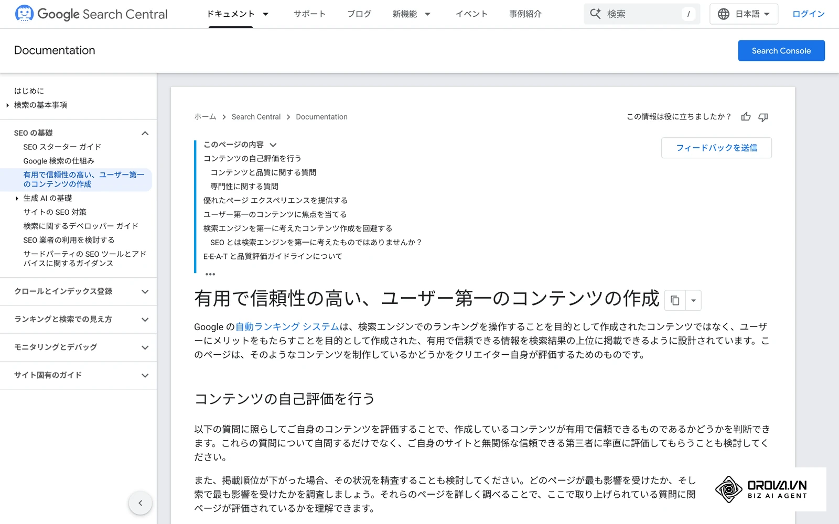Select Google 検索の仕組み in sidebar
This screenshot has height=524, width=839.
click(x=59, y=161)
